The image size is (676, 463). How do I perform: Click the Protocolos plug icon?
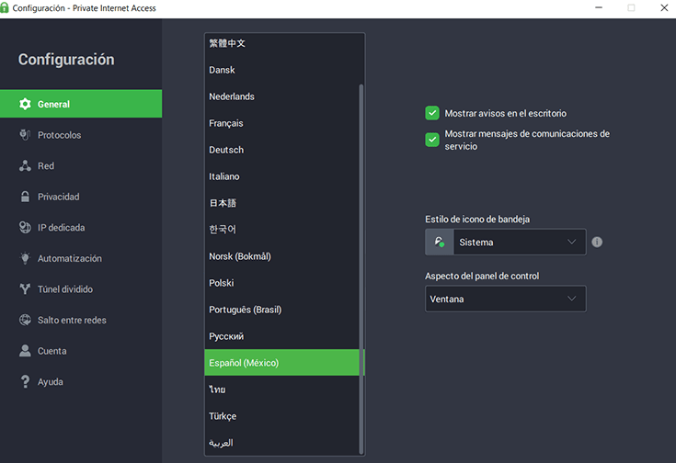(25, 135)
